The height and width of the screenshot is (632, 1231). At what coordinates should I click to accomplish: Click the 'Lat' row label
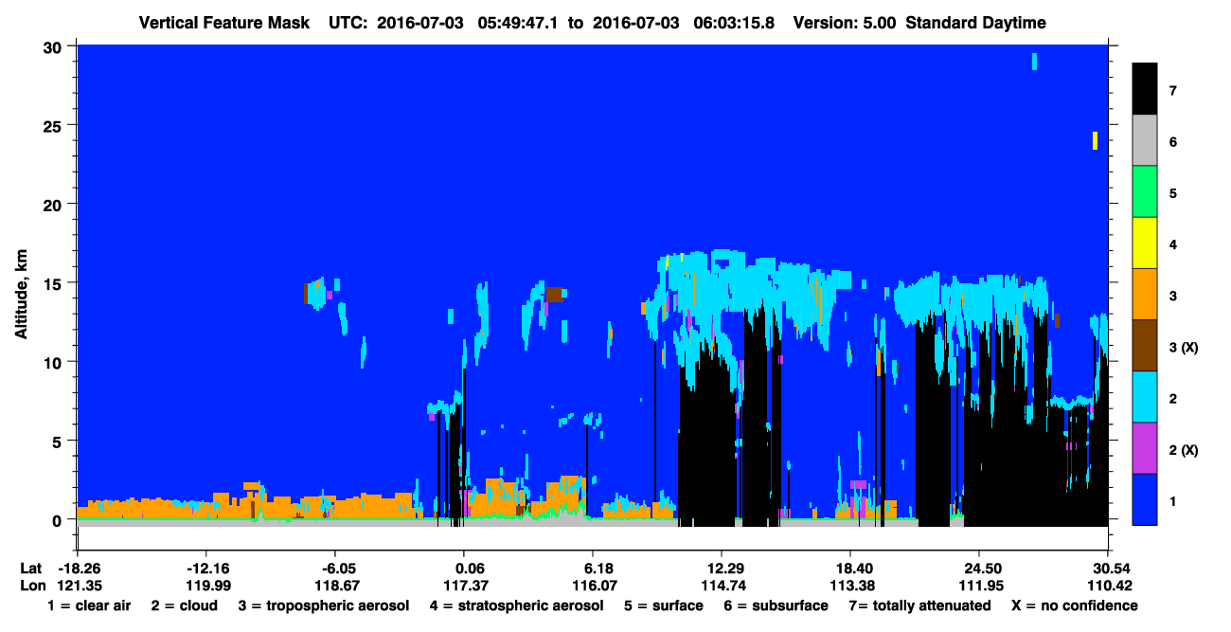pyautogui.click(x=30, y=568)
